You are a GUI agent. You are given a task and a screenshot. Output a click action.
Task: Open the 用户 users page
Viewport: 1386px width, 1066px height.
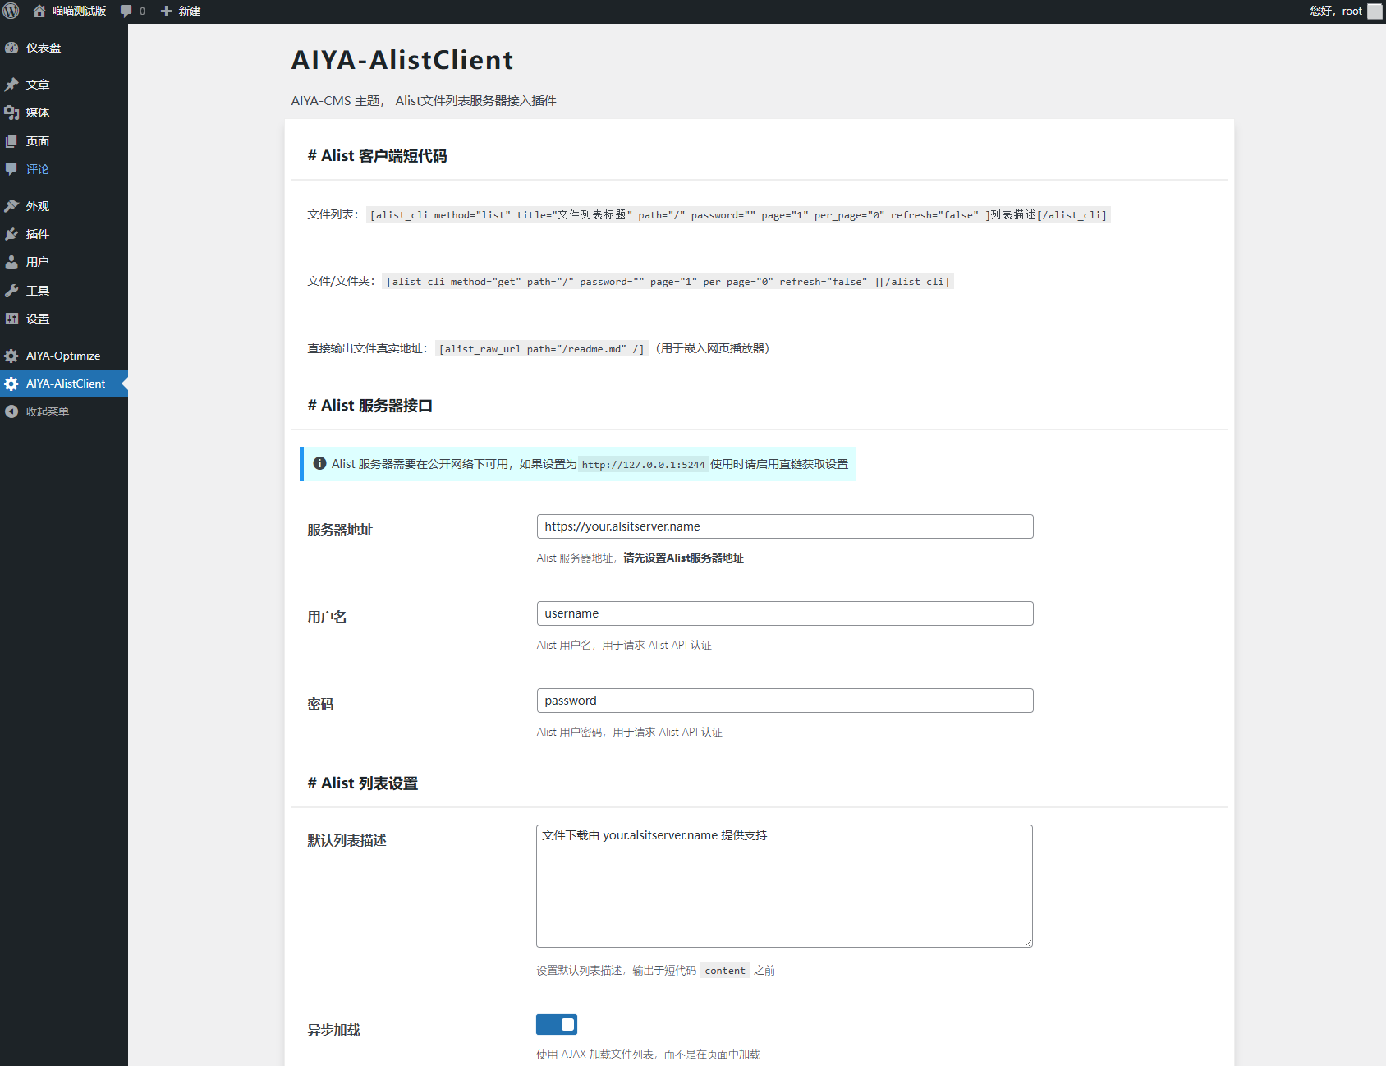coord(37,262)
